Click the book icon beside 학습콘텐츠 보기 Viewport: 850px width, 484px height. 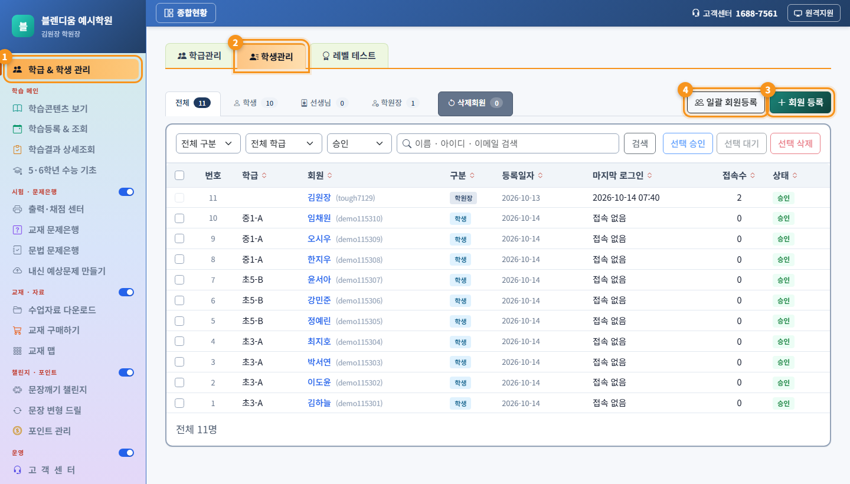[x=17, y=109]
